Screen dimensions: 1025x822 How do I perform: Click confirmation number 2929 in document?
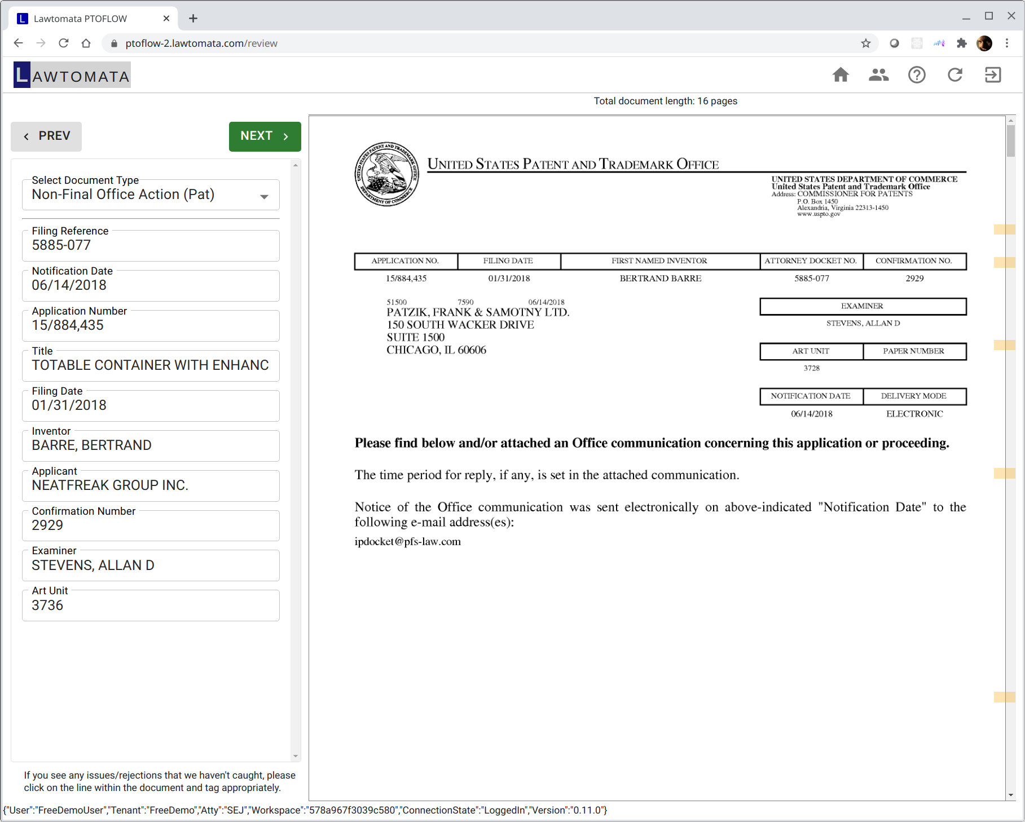coord(914,279)
